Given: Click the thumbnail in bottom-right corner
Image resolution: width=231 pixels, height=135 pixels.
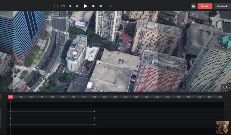Looking at the screenshot, I should click(223, 127).
